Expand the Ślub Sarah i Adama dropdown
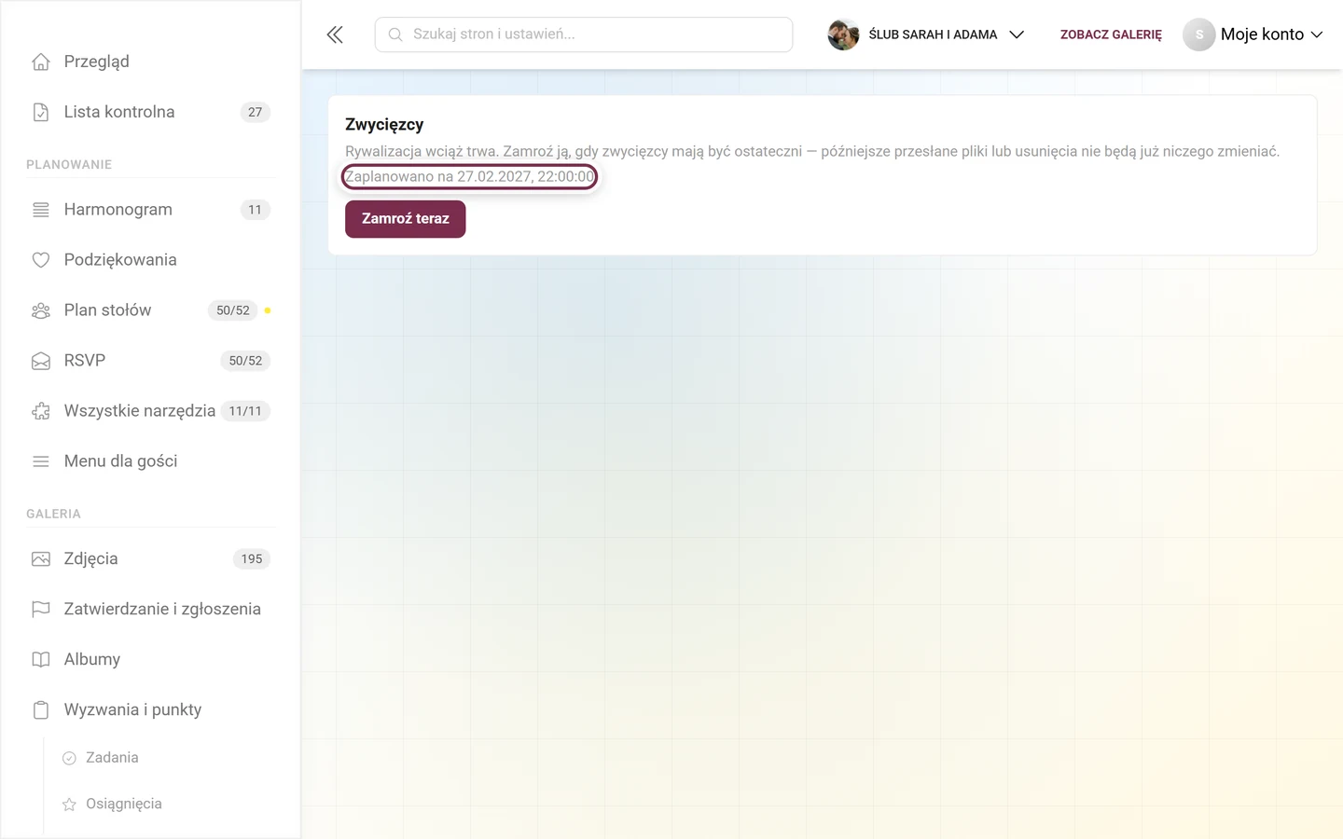Screen dimensions: 1343x839 (x=926, y=34)
